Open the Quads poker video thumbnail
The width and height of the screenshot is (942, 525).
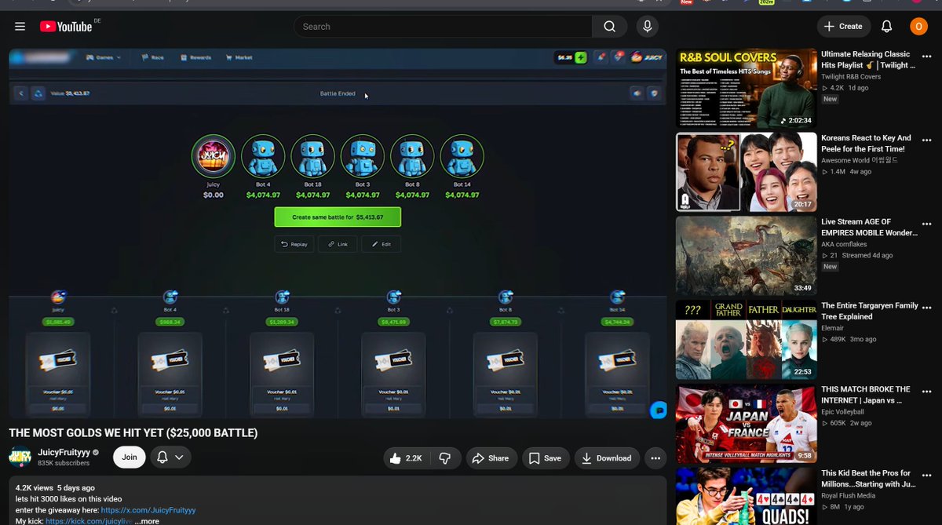[x=747, y=497]
